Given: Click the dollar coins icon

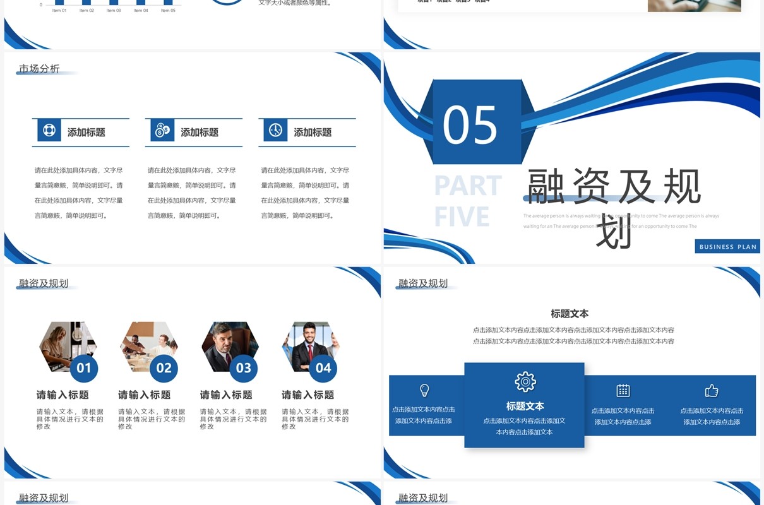Looking at the screenshot, I should 162,131.
